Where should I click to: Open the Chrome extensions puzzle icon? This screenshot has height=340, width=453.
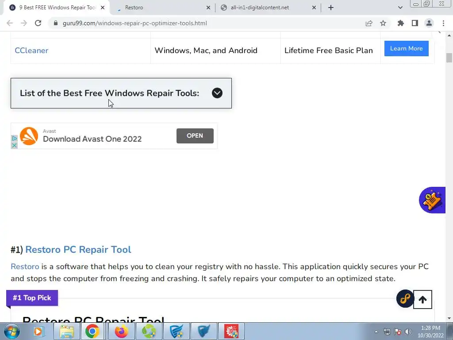[x=401, y=23]
